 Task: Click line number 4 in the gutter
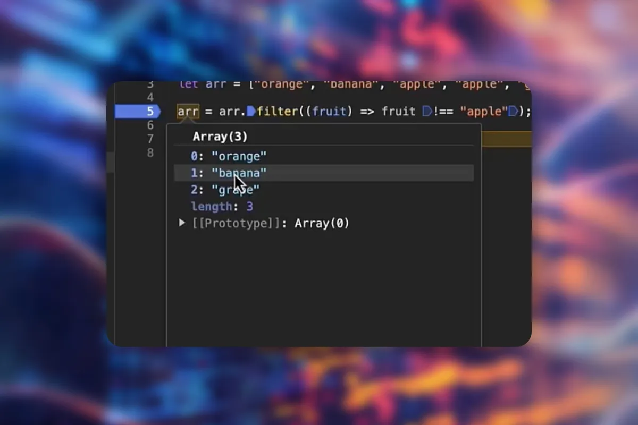pos(149,98)
